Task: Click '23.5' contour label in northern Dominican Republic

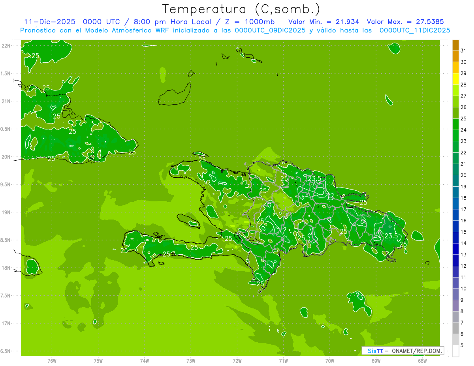Action: coord(314,178)
